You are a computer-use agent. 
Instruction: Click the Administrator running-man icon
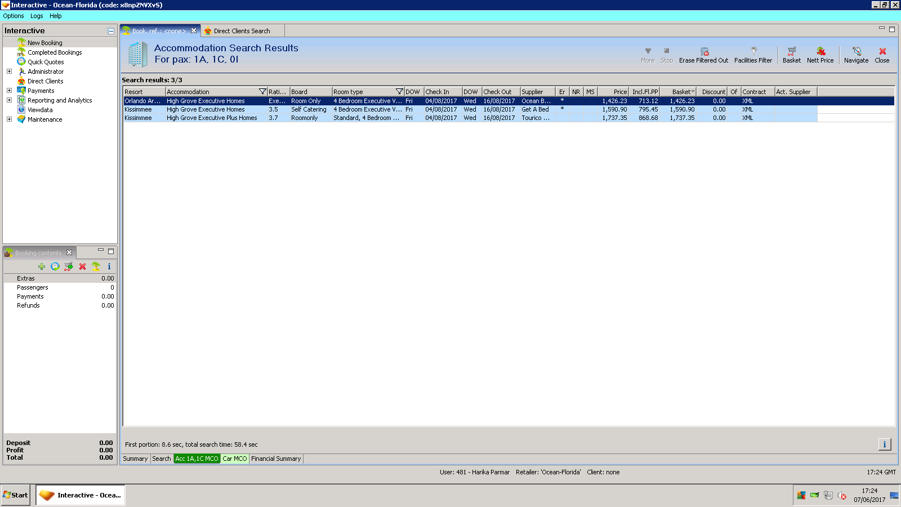[x=21, y=72]
